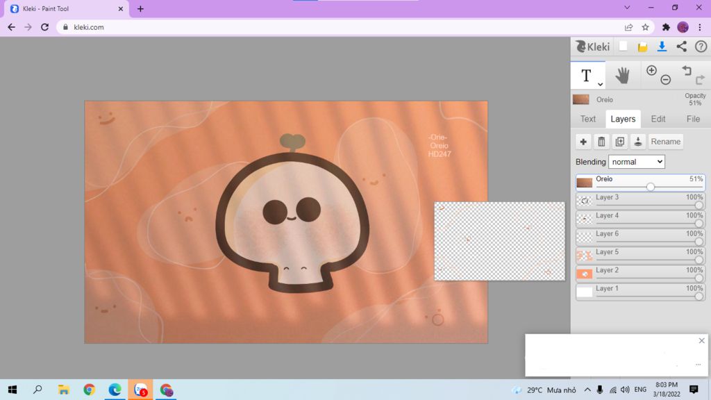Viewport: 711px width, 400px height.
Task: Undo the last action
Action: tap(687, 70)
